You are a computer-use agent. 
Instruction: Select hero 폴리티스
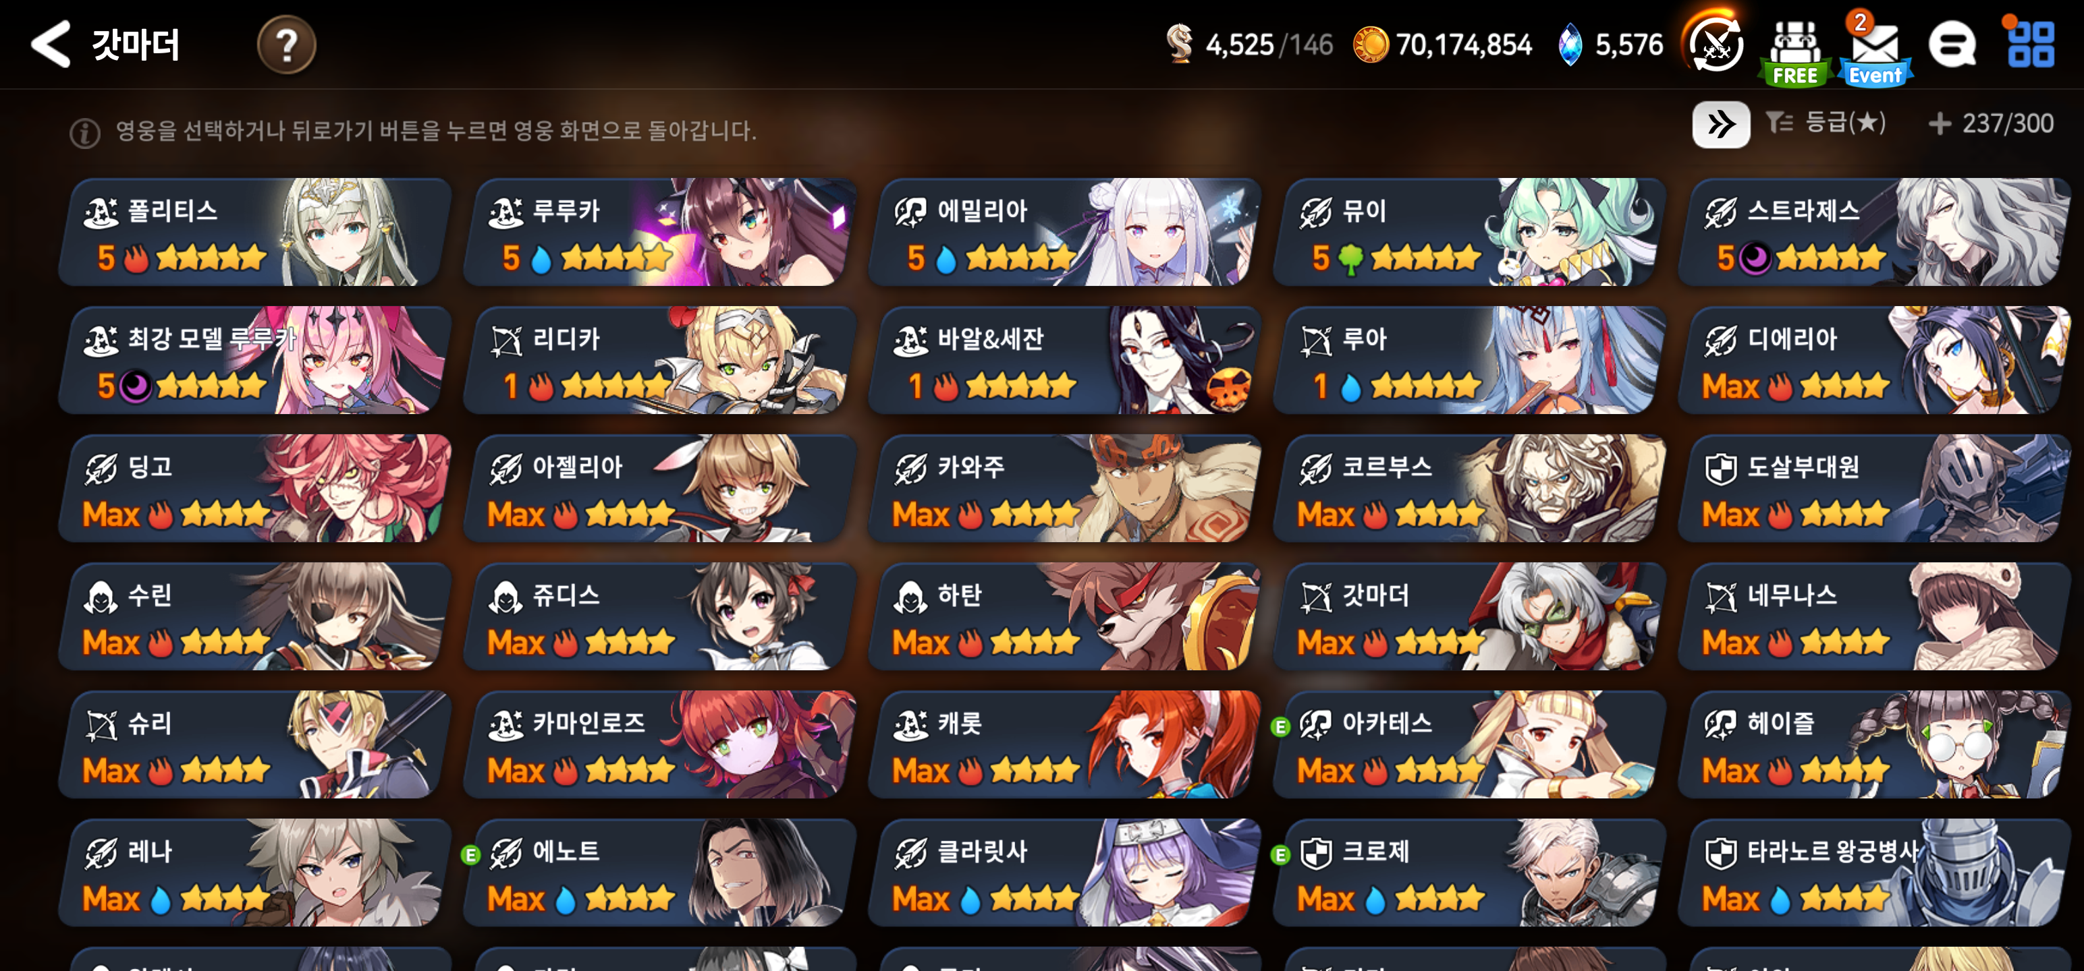pos(255,232)
